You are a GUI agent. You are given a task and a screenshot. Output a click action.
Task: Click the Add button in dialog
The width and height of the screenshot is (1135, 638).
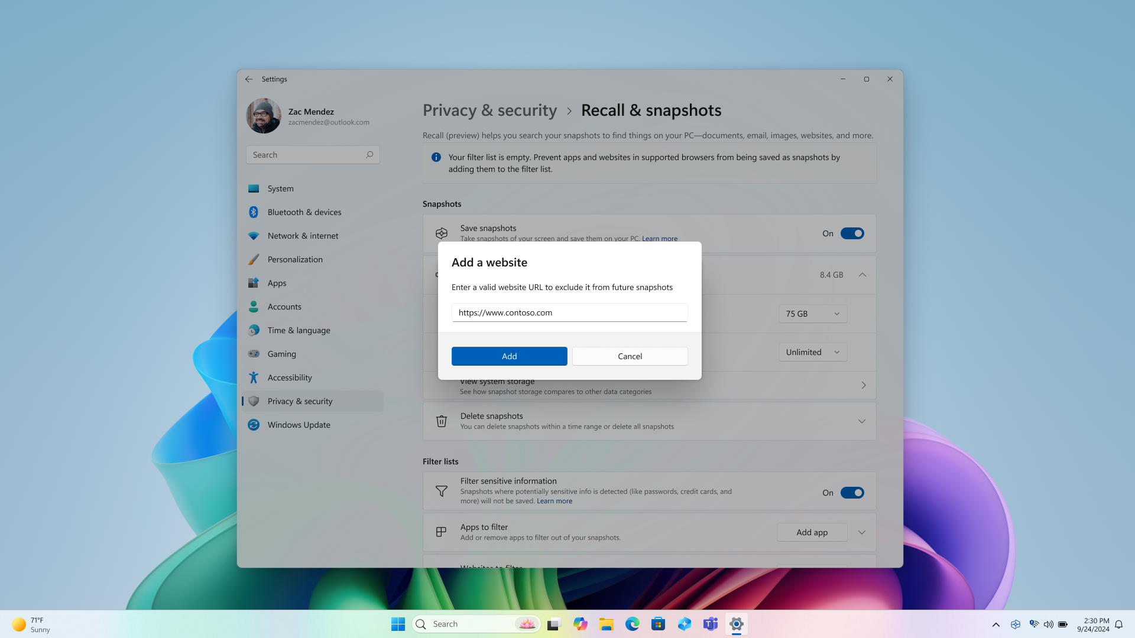coord(509,356)
